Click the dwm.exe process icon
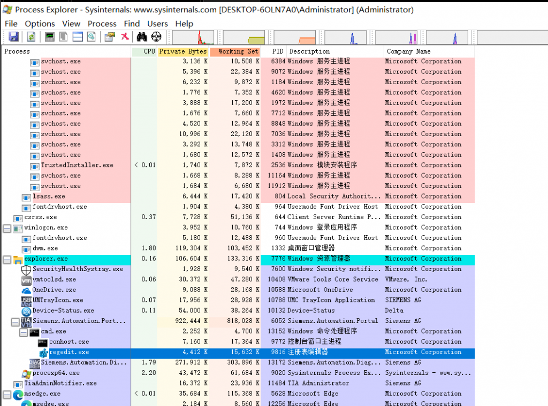 point(26,249)
